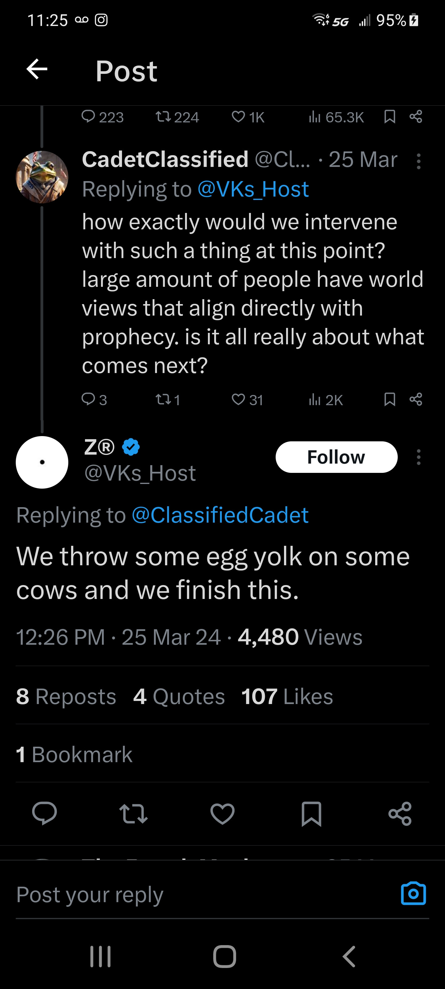This screenshot has height=989, width=445.
Task: Follow the @VKs_Host account
Action: [336, 457]
